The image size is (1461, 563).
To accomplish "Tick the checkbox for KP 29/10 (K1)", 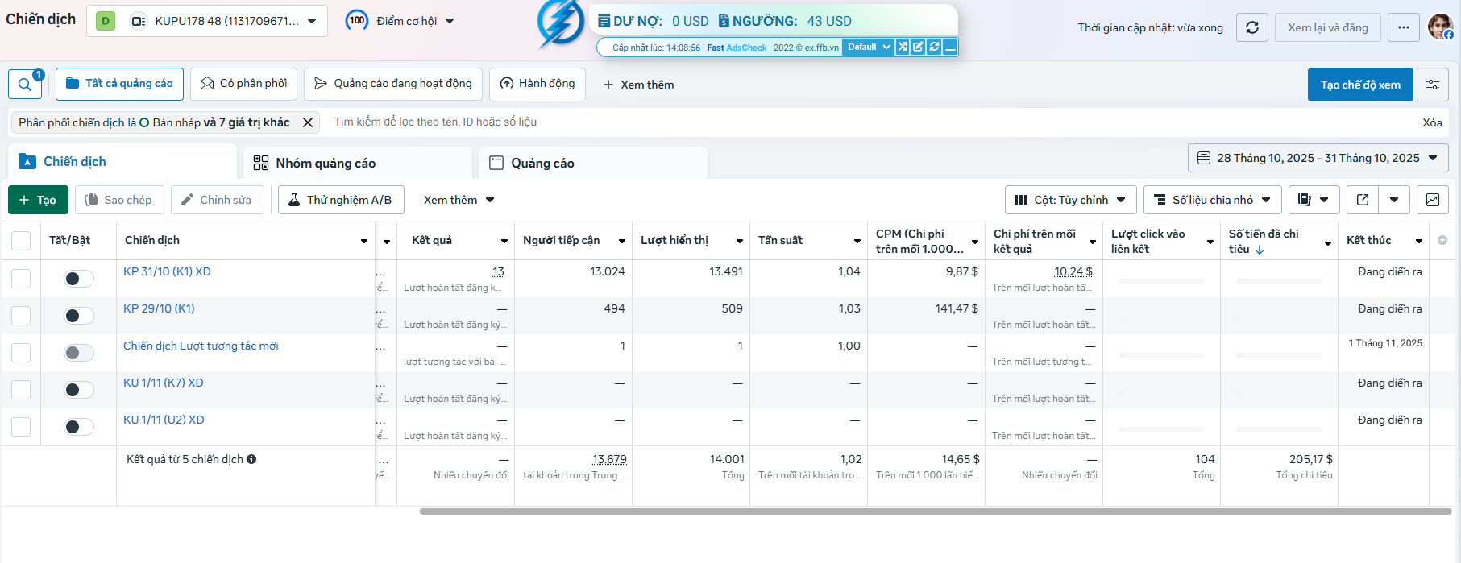I will [x=21, y=316].
